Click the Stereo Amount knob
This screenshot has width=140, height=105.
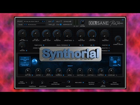tap(118, 39)
